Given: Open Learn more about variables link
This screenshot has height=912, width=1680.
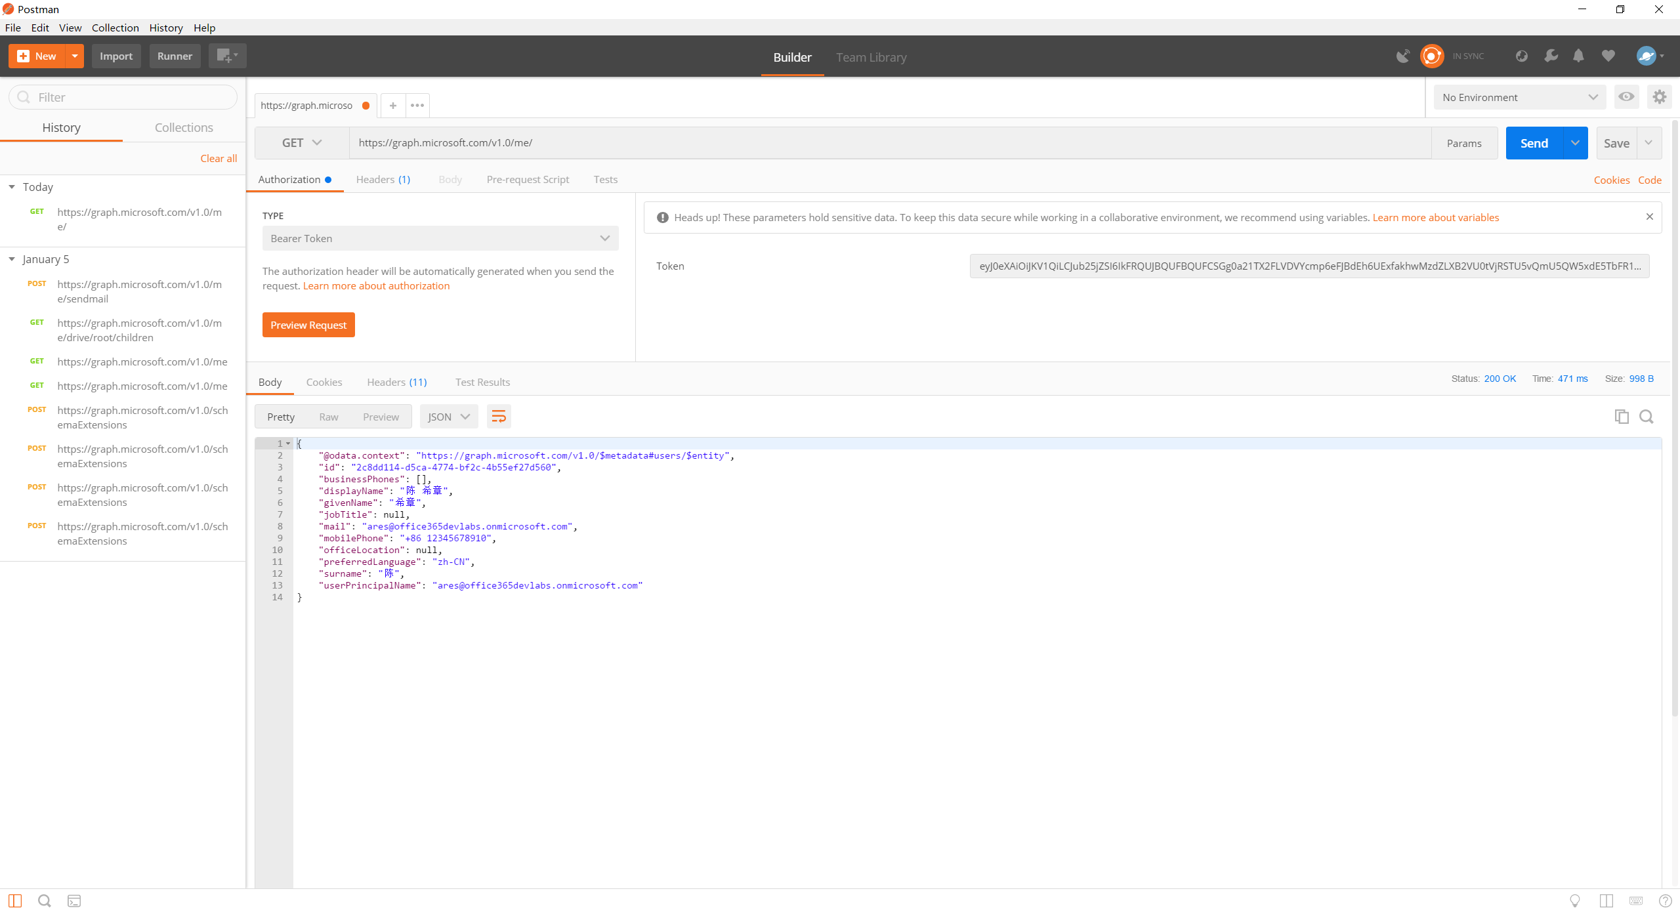Looking at the screenshot, I should click(1435, 217).
